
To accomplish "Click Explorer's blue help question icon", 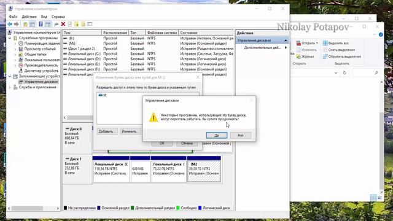I will click(x=381, y=34).
